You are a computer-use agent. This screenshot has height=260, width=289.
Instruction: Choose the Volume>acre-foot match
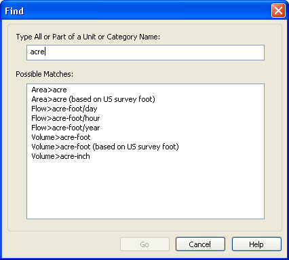click(61, 137)
